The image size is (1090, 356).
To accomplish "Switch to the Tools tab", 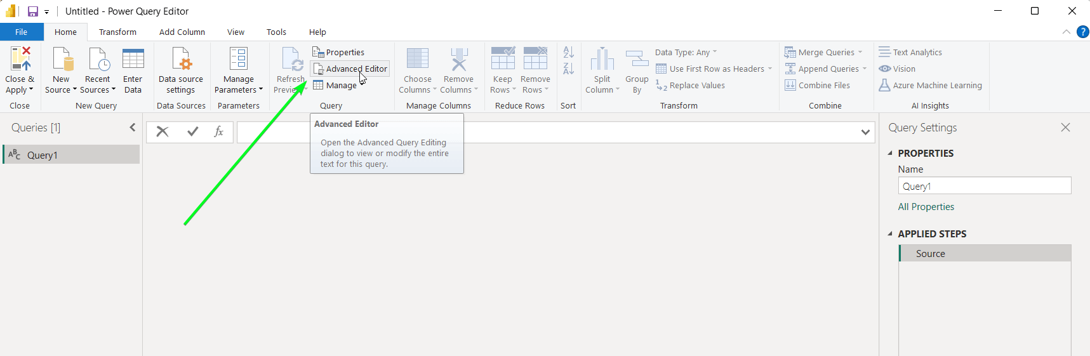I will [276, 32].
